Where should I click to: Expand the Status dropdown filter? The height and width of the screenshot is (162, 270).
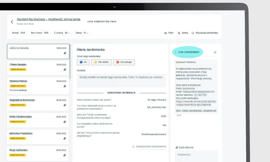pyautogui.click(x=82, y=33)
